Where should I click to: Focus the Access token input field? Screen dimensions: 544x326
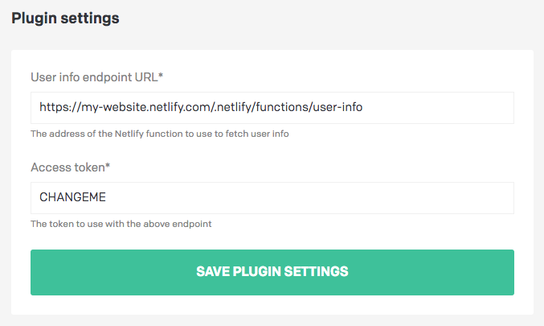272,198
